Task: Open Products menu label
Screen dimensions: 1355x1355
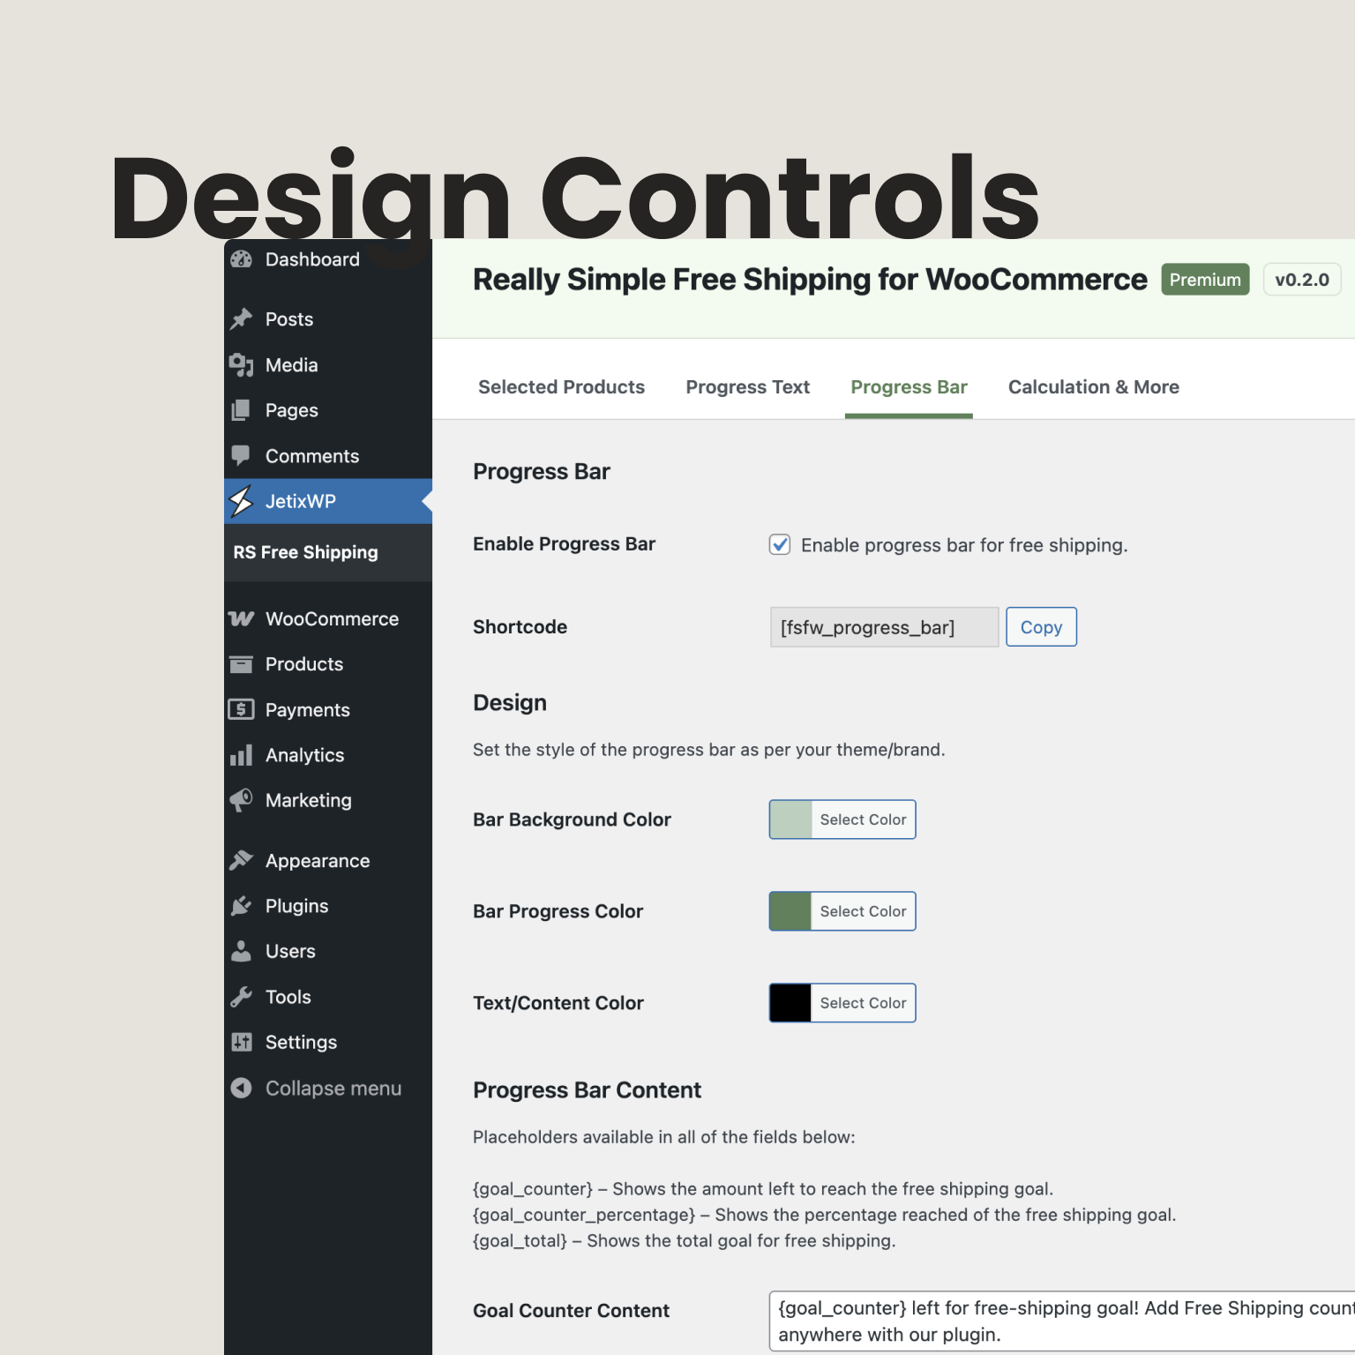Action: pyautogui.click(x=304, y=664)
